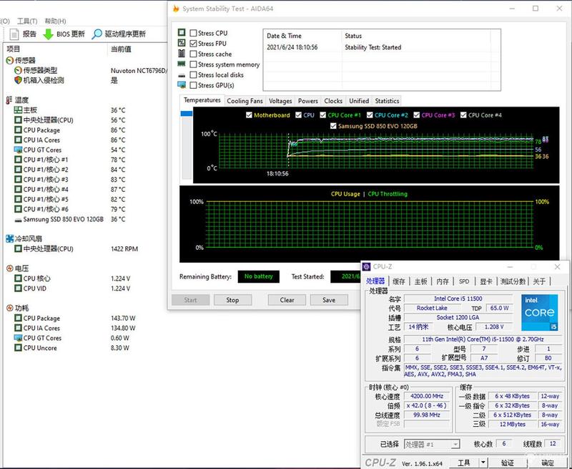Toggle the CPU Core #1 graph checkbox

pyautogui.click(x=323, y=115)
